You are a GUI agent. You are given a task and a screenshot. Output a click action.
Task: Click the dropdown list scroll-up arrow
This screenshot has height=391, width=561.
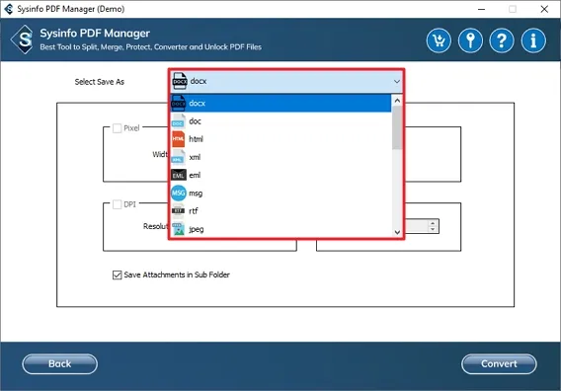click(x=397, y=101)
